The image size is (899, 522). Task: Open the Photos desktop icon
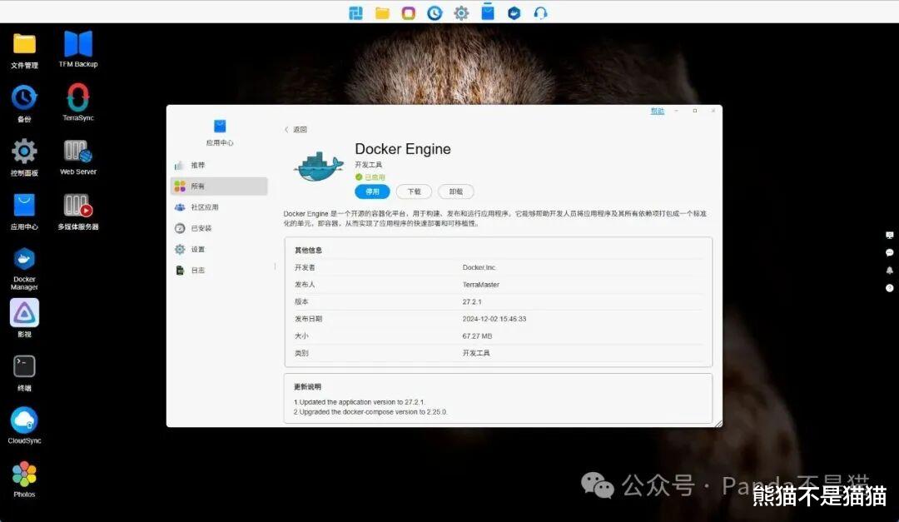(x=24, y=479)
